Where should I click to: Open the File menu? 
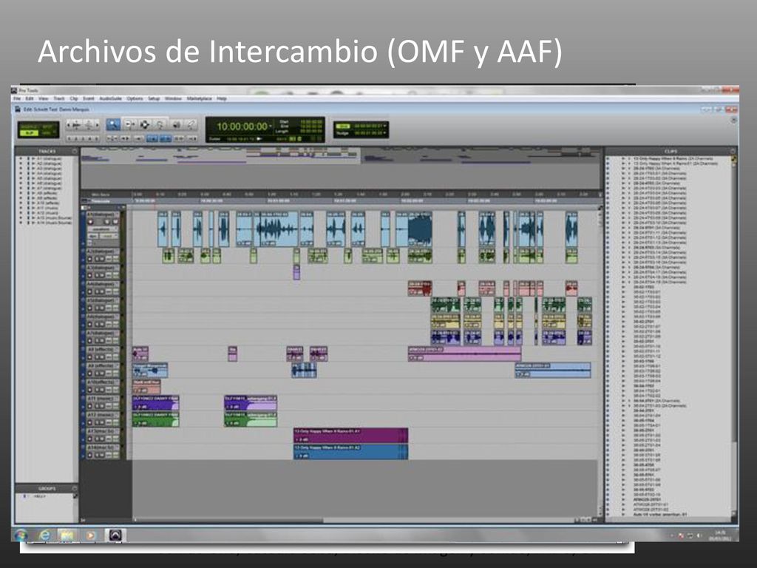[x=18, y=98]
